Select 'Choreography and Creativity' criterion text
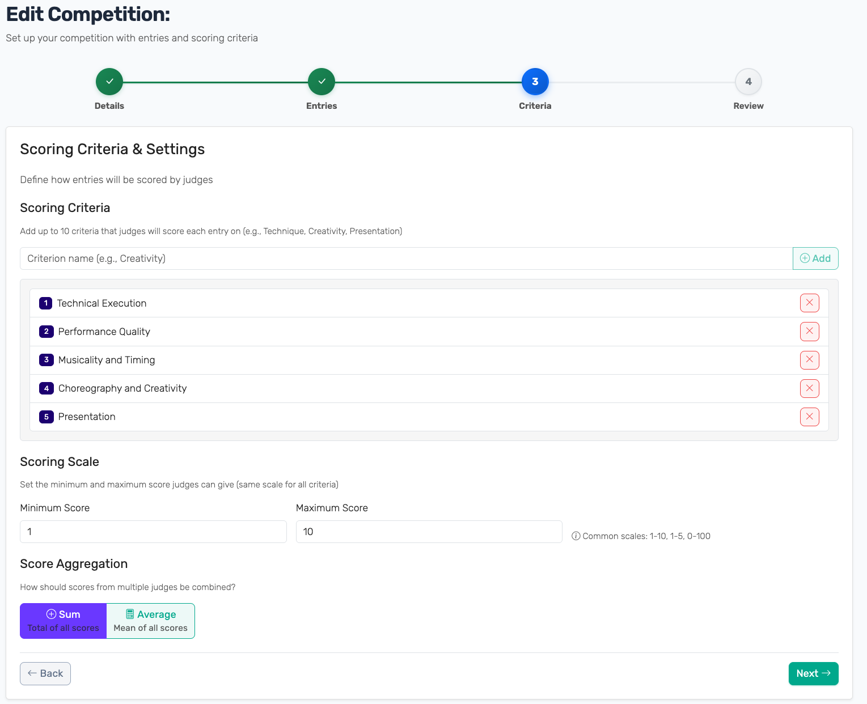This screenshot has width=867, height=704. click(x=122, y=388)
